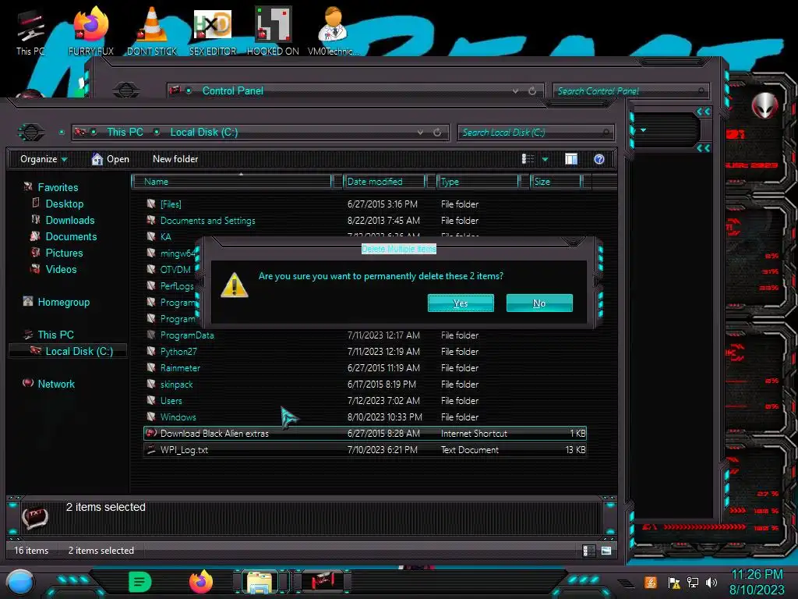Click the Open toolbar button

pyautogui.click(x=111, y=159)
